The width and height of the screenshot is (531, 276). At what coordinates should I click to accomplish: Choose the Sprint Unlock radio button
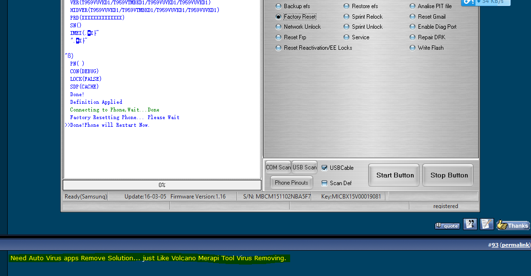point(346,27)
